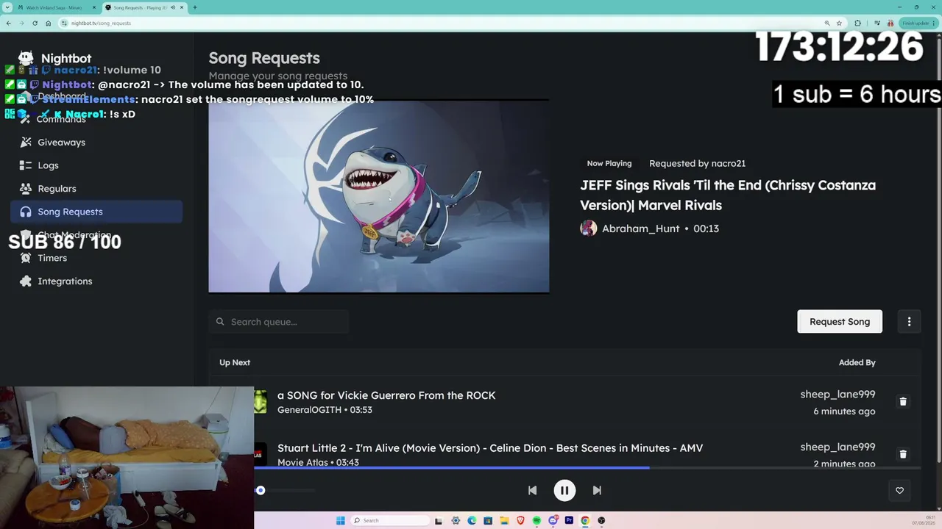Skip to the next song
This screenshot has width=942, height=529.
[597, 490]
